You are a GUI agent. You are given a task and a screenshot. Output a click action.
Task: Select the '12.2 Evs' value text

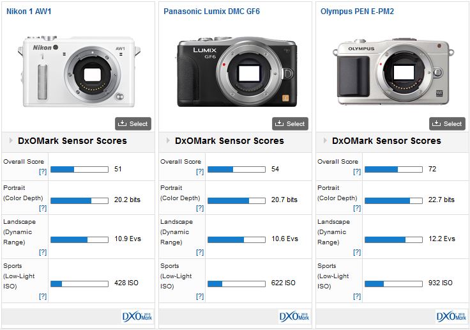[x=441, y=239]
